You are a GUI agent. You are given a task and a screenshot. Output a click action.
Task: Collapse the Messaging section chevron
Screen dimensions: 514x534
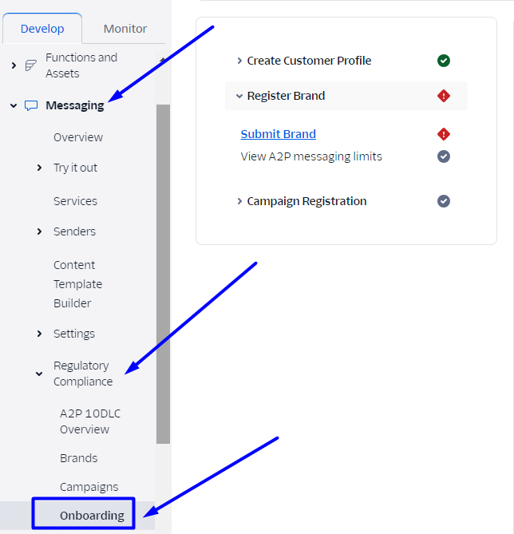14,105
